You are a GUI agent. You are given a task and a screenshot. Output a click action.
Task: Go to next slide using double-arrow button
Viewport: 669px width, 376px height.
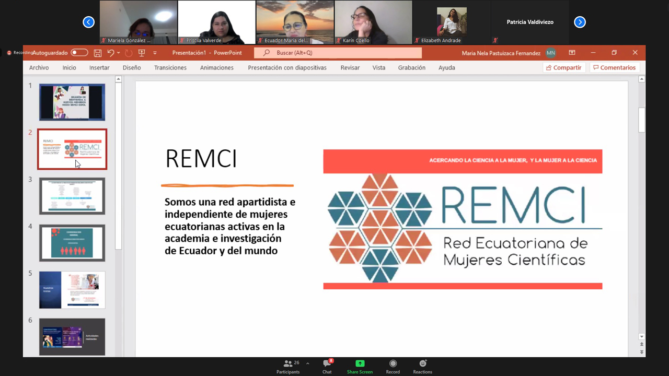(x=642, y=352)
